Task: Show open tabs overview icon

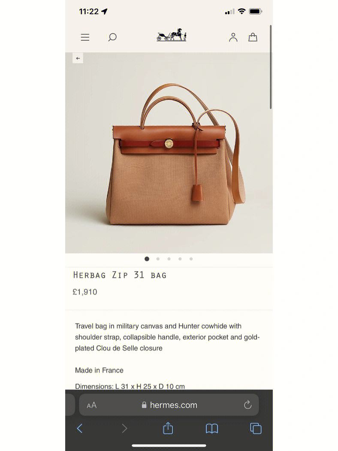Action: point(256,428)
